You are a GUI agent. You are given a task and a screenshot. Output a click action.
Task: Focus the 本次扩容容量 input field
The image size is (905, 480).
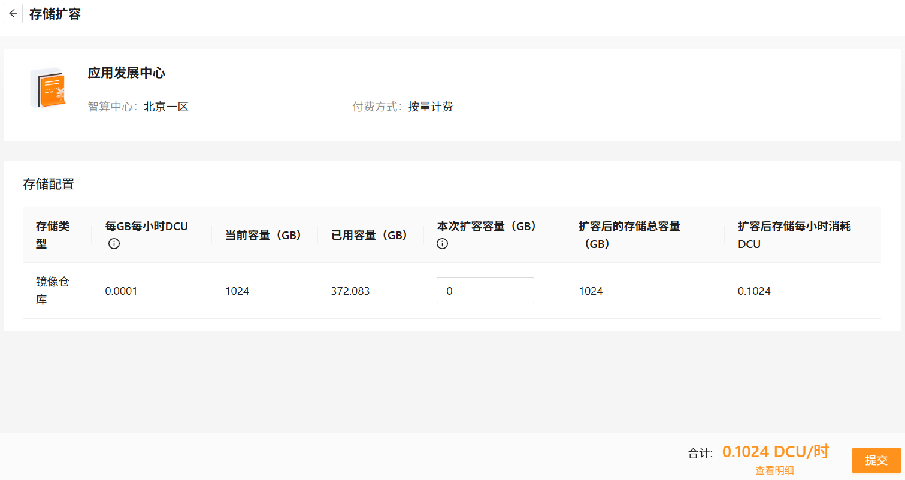click(485, 291)
